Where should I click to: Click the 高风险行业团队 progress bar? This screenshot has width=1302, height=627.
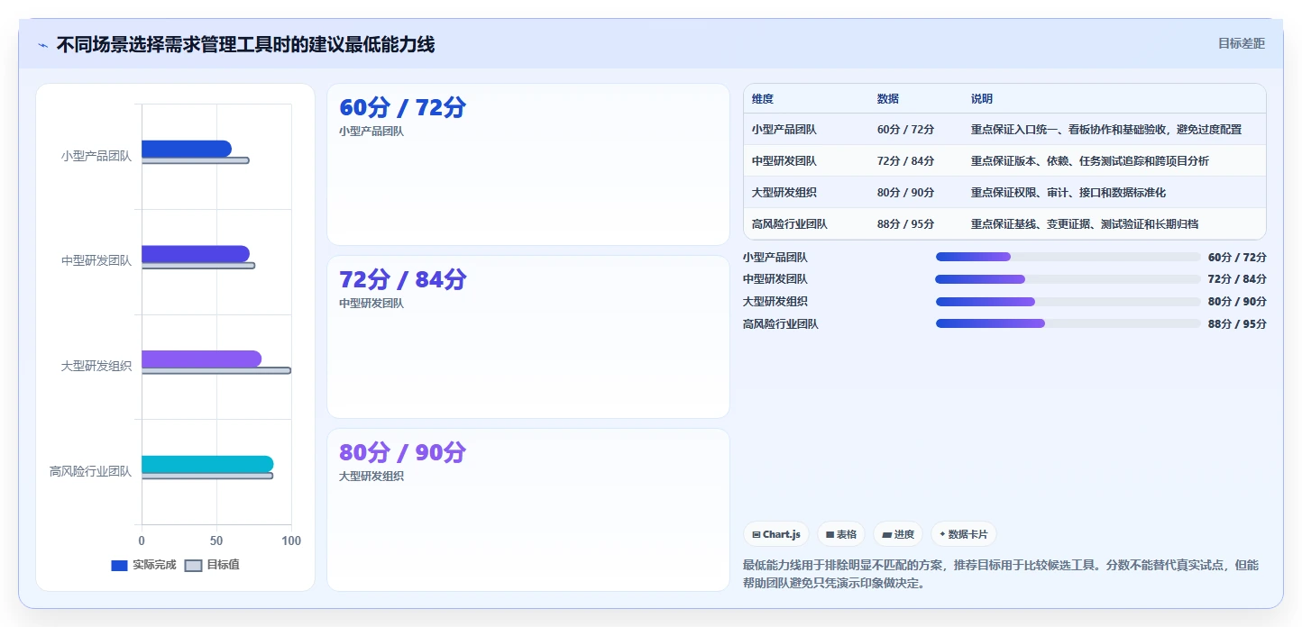click(1068, 323)
